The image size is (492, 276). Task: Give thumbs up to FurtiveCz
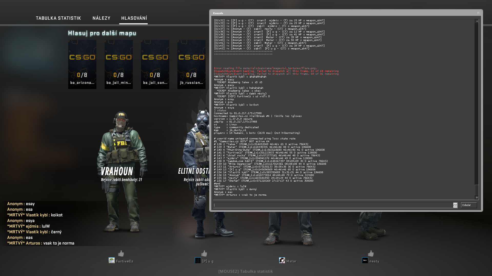[x=121, y=253]
